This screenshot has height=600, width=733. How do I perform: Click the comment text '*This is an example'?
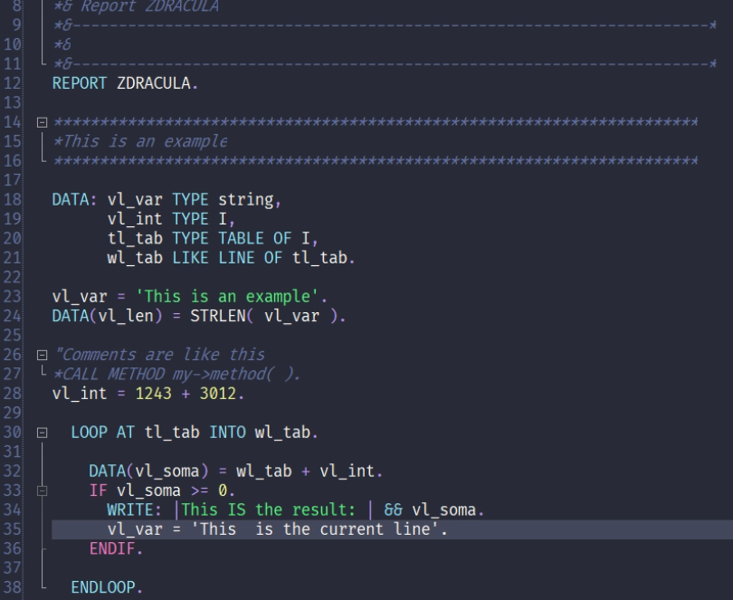140,141
